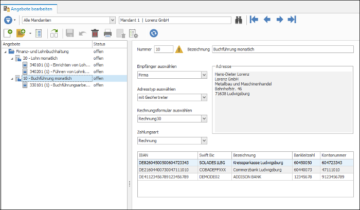Click Kontonummer 9123456789 cell
Image resolution: width=360 pixels, height=210 pixels.
336,177
